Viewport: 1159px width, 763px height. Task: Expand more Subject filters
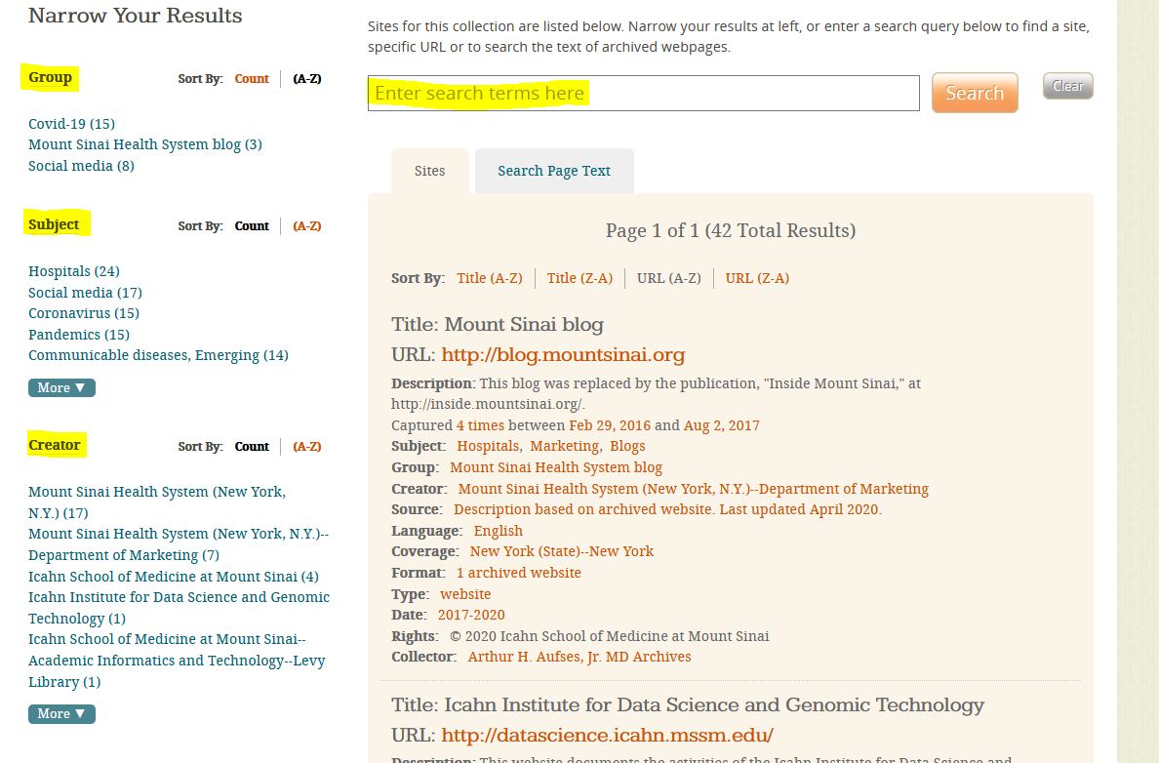pos(61,387)
